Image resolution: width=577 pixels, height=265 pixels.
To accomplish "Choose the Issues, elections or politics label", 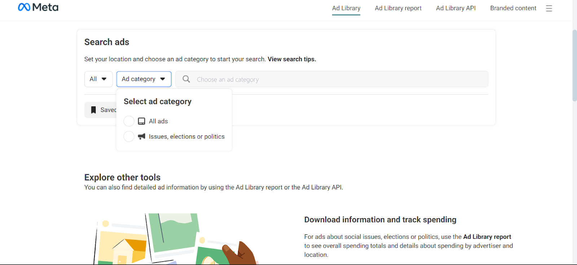I will (x=186, y=136).
